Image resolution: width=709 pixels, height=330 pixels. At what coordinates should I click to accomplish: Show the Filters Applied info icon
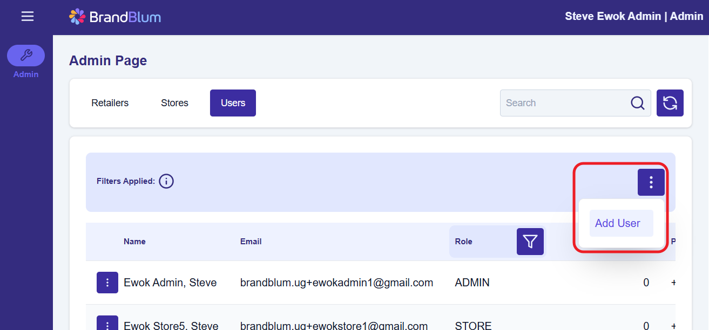point(166,181)
